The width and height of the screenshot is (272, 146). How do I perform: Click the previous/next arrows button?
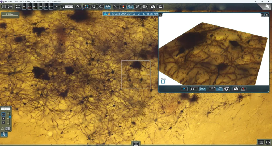tap(268, 143)
